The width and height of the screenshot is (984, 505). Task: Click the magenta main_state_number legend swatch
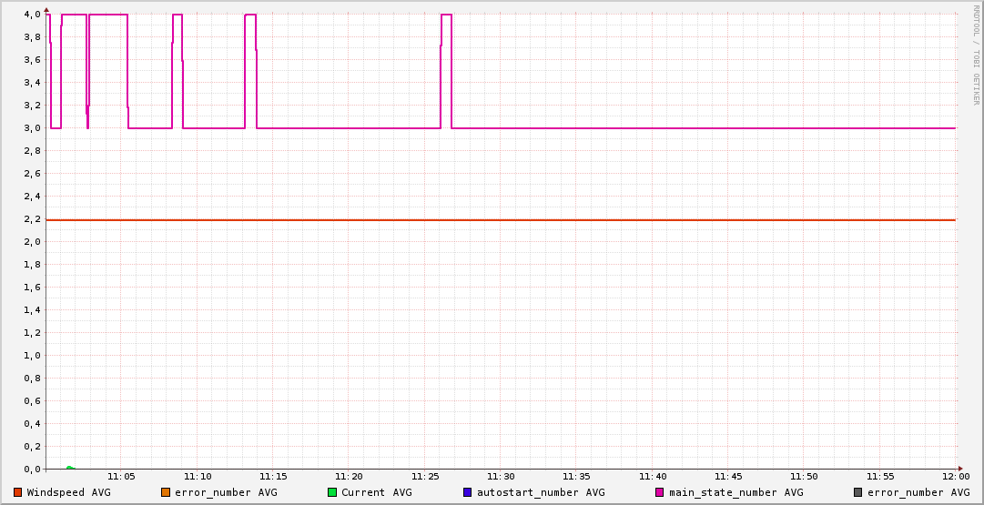click(x=660, y=492)
